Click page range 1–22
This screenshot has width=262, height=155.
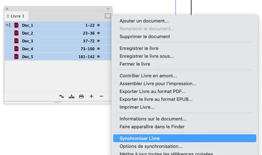[90, 25]
